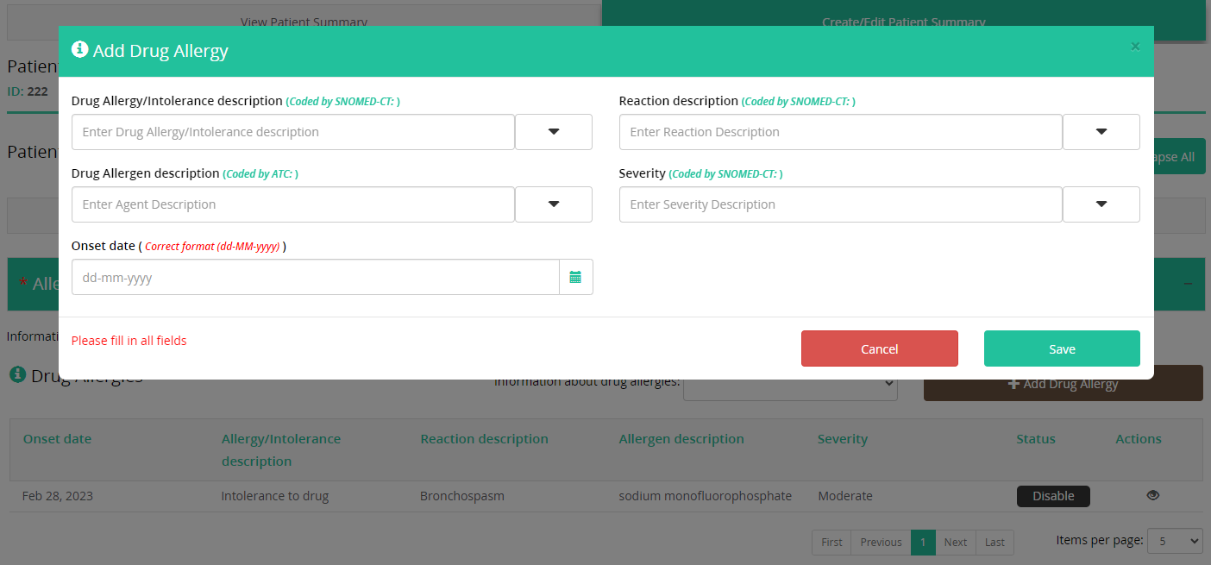Open Reaction description dropdown arrow
Image resolution: width=1211 pixels, height=565 pixels.
pyautogui.click(x=1101, y=132)
